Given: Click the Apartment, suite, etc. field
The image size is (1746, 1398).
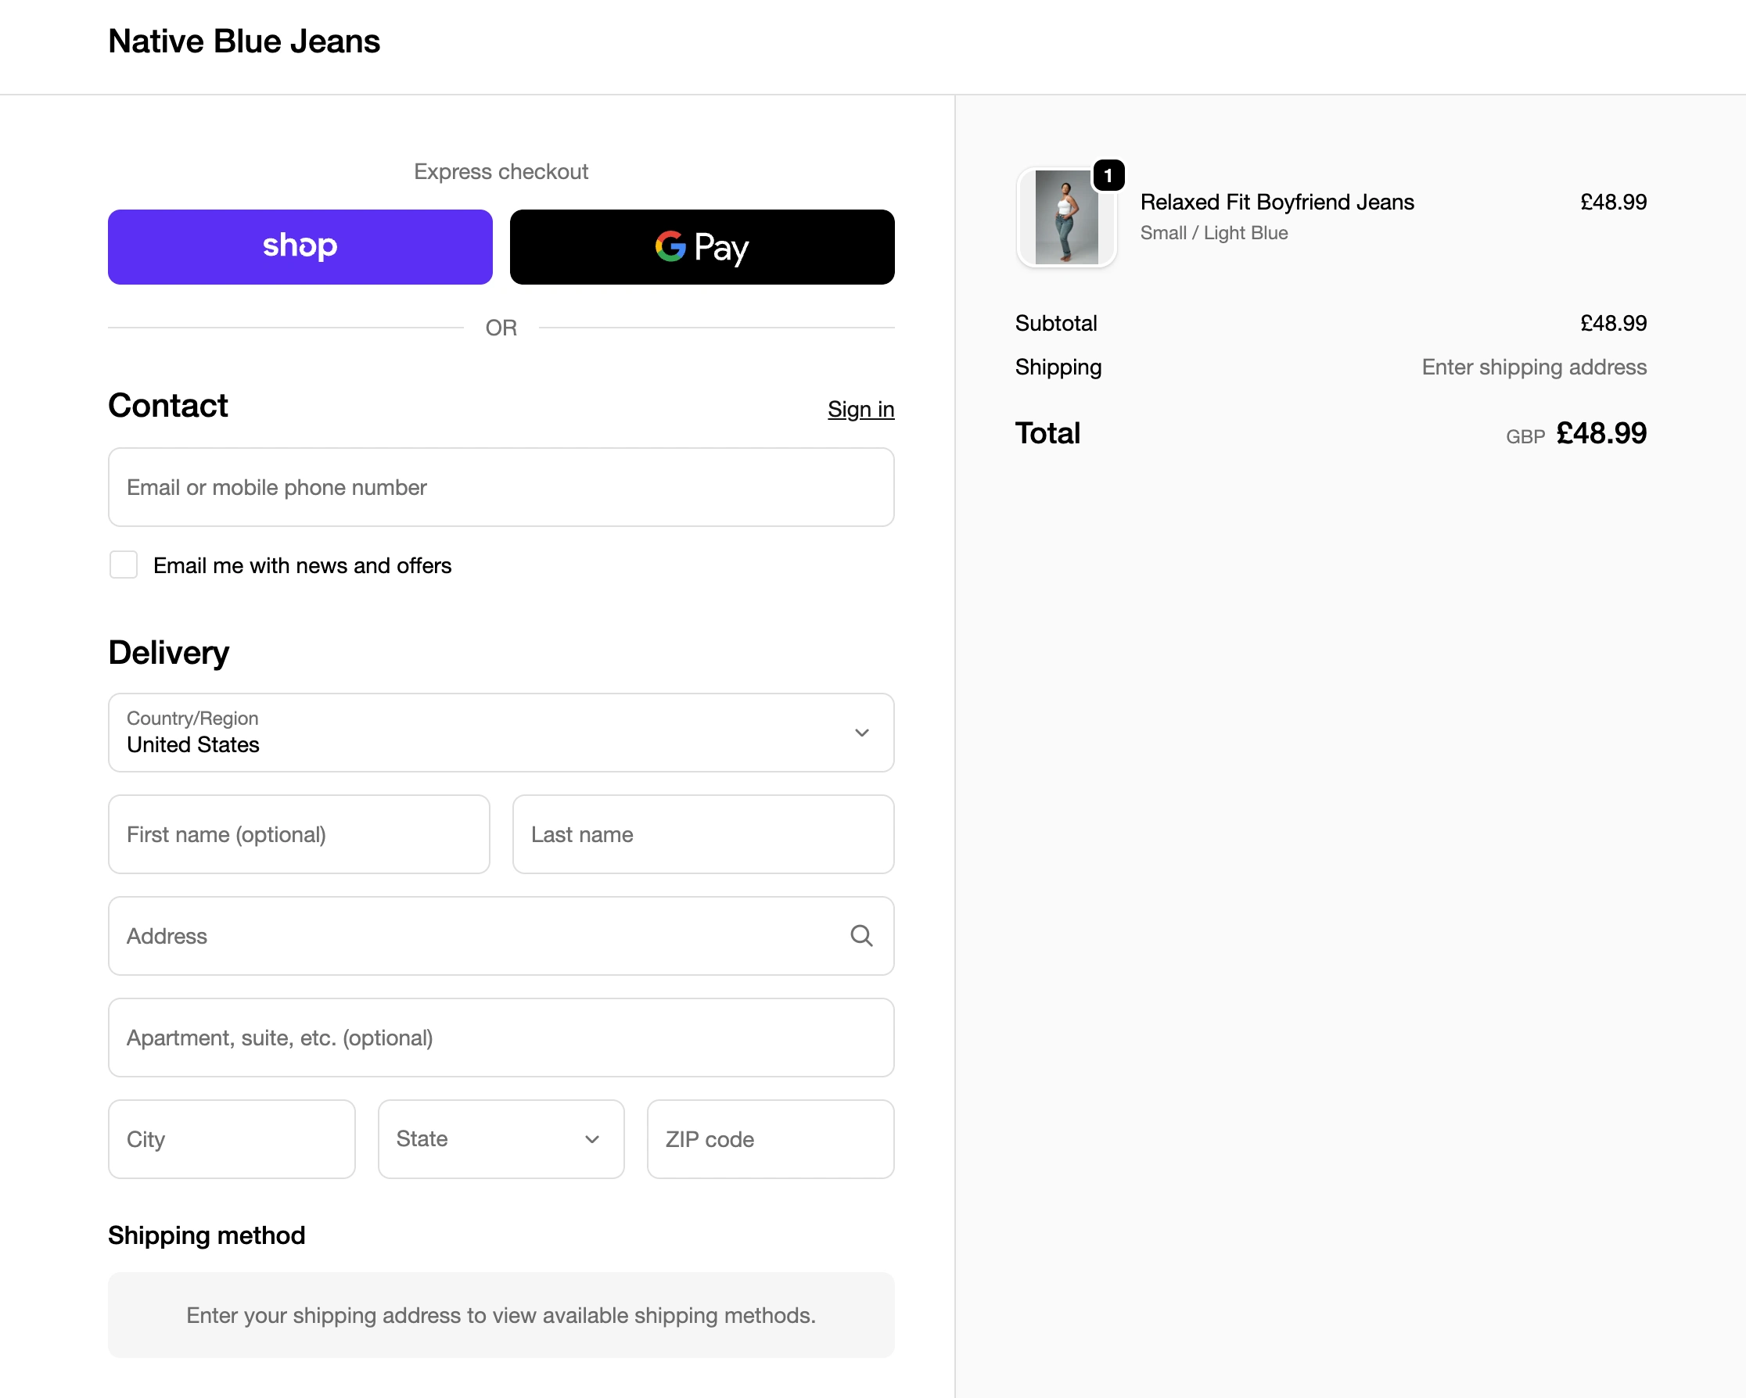Looking at the screenshot, I should pyautogui.click(x=501, y=1038).
